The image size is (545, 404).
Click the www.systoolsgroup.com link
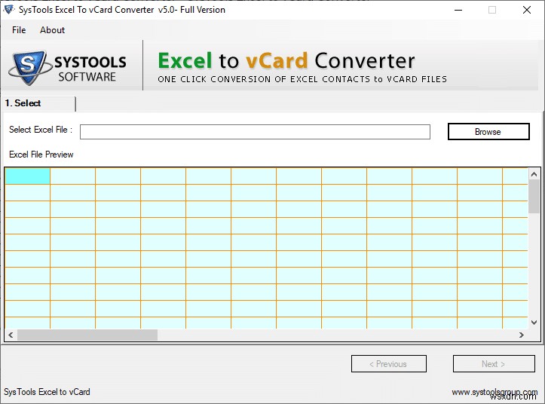(x=494, y=392)
